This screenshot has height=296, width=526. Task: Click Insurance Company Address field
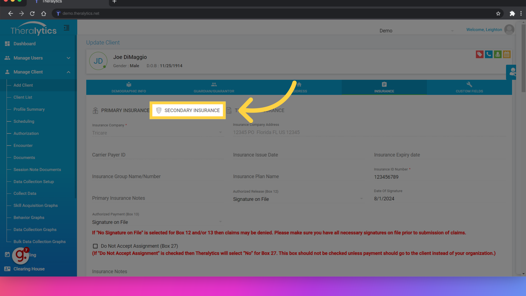pos(369,132)
